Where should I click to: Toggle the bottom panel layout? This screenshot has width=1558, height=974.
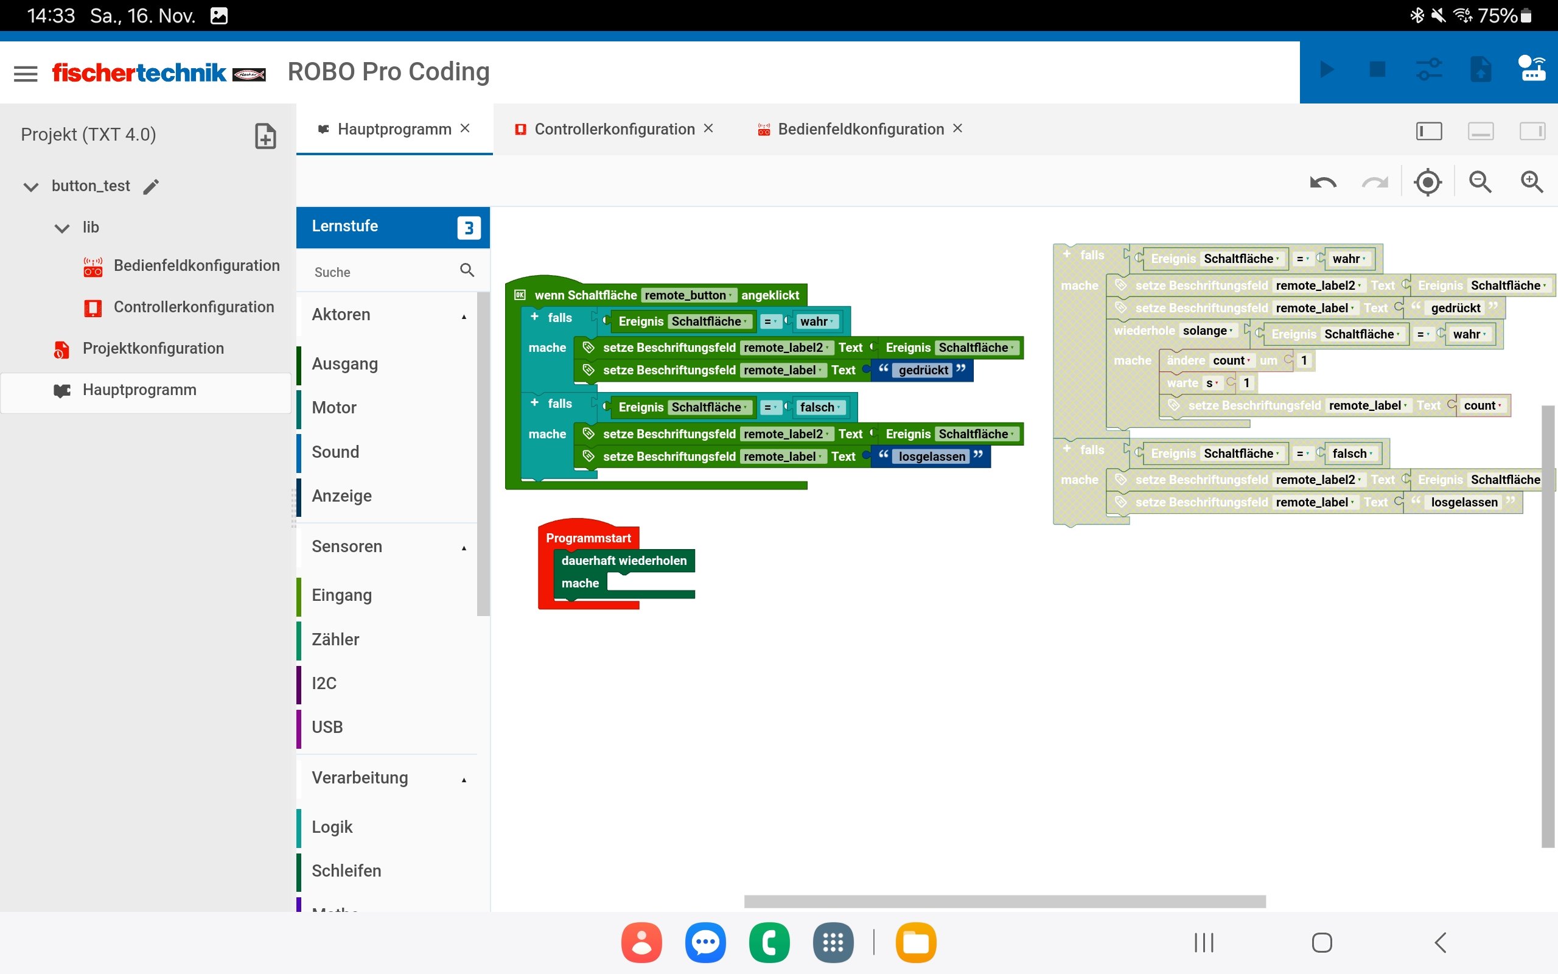(x=1481, y=131)
